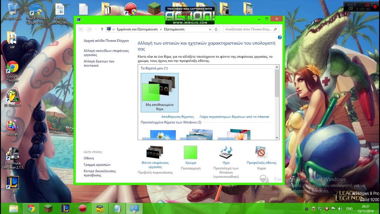Switch to Control Panel taskbar button

pyautogui.click(x=134, y=208)
